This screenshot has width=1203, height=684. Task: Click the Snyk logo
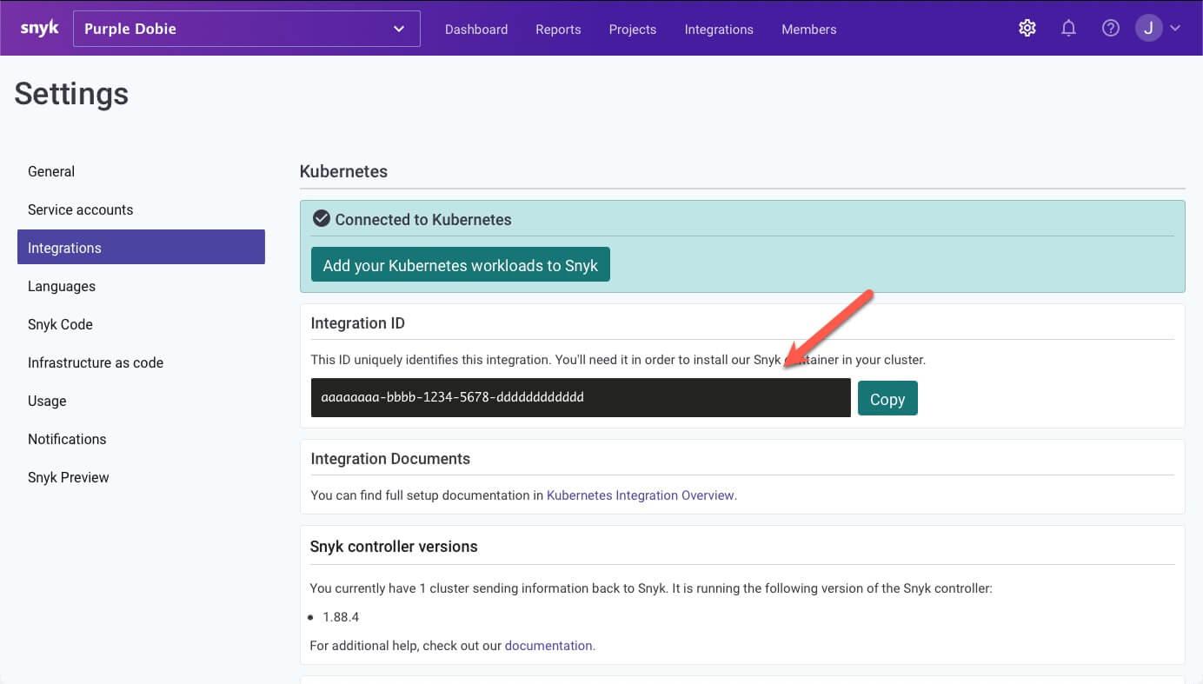(x=39, y=29)
